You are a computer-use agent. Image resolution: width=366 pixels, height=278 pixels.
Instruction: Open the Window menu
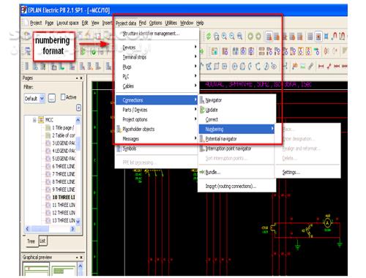click(x=187, y=23)
